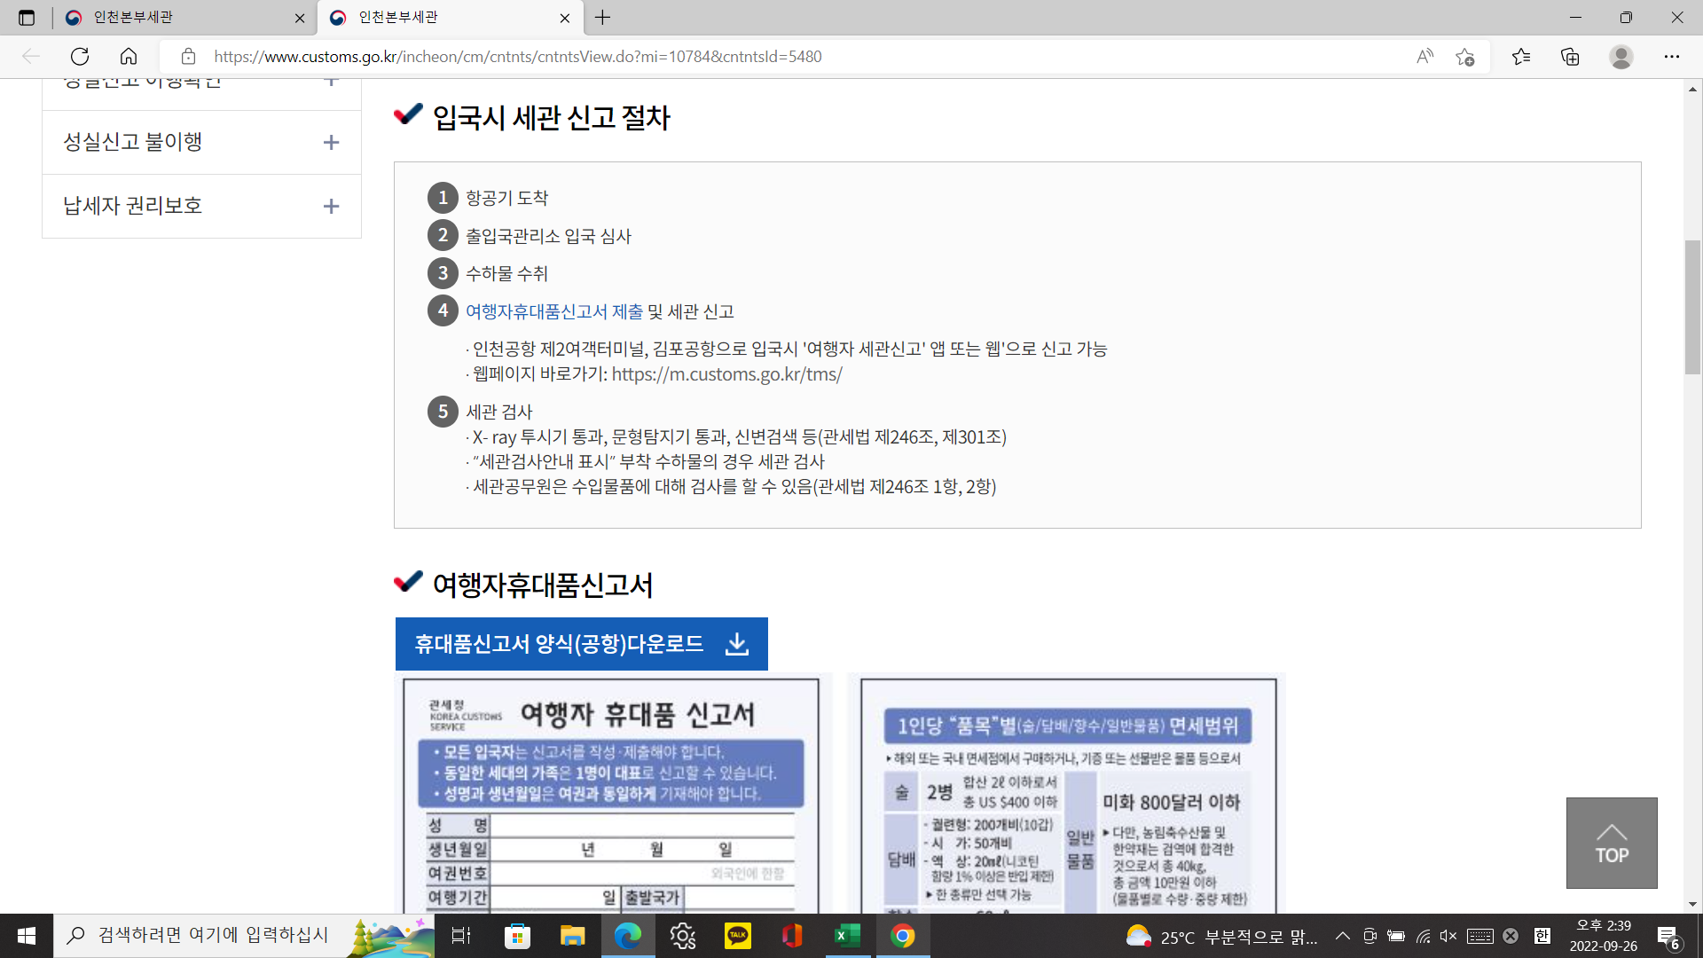The image size is (1703, 958).
Task: Open the Favorites list icon
Action: tap(1521, 57)
